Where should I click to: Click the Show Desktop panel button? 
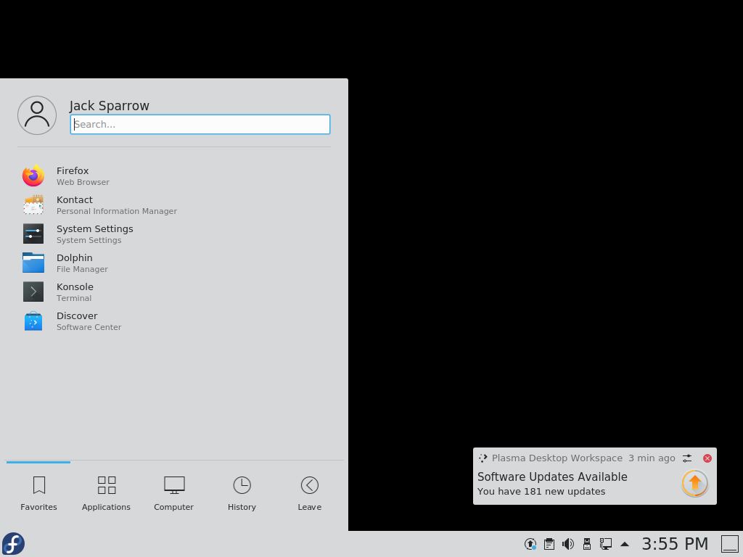[730, 544]
